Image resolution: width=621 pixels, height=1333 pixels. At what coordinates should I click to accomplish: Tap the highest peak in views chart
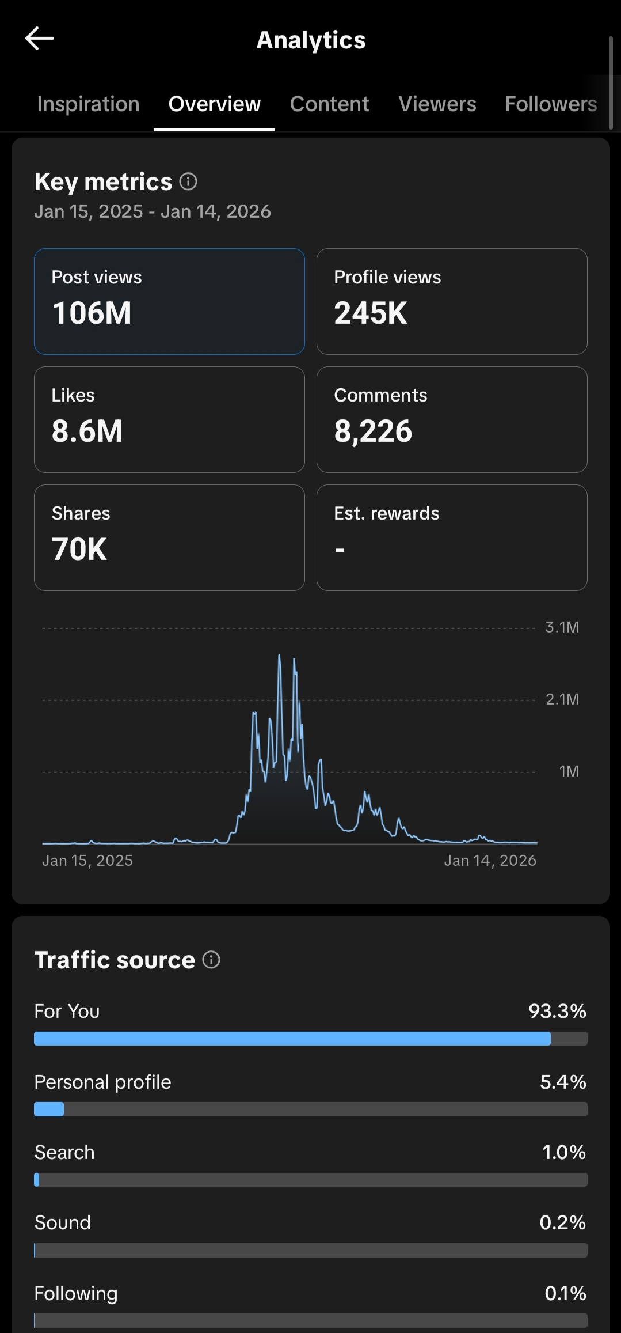280,656
